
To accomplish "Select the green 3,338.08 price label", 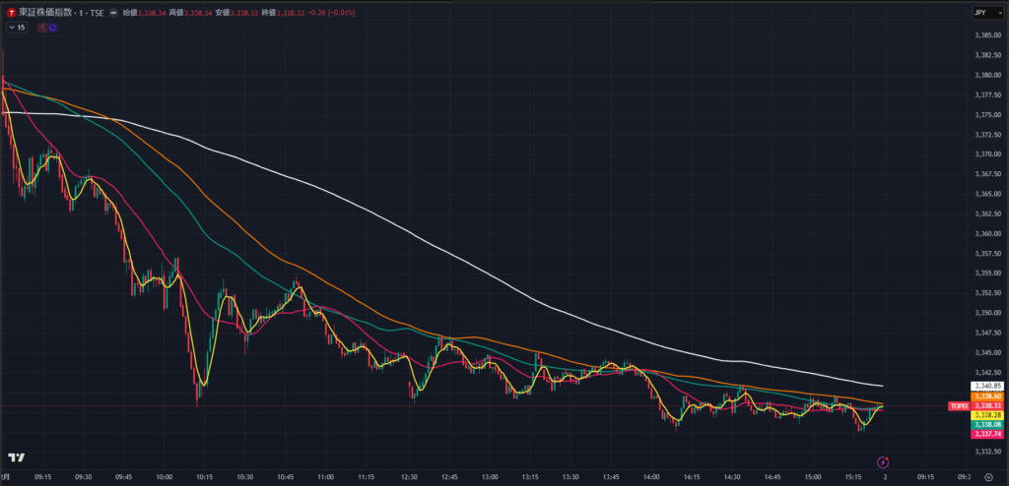I will click(988, 424).
